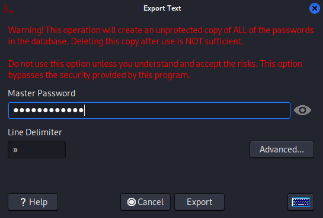Place cursor in the masked password dots
Viewport: 323px width, 218px height.
pos(49,110)
